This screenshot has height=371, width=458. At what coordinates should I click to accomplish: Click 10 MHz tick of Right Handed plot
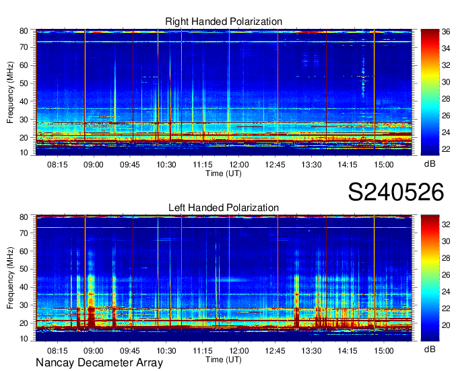click(24, 153)
